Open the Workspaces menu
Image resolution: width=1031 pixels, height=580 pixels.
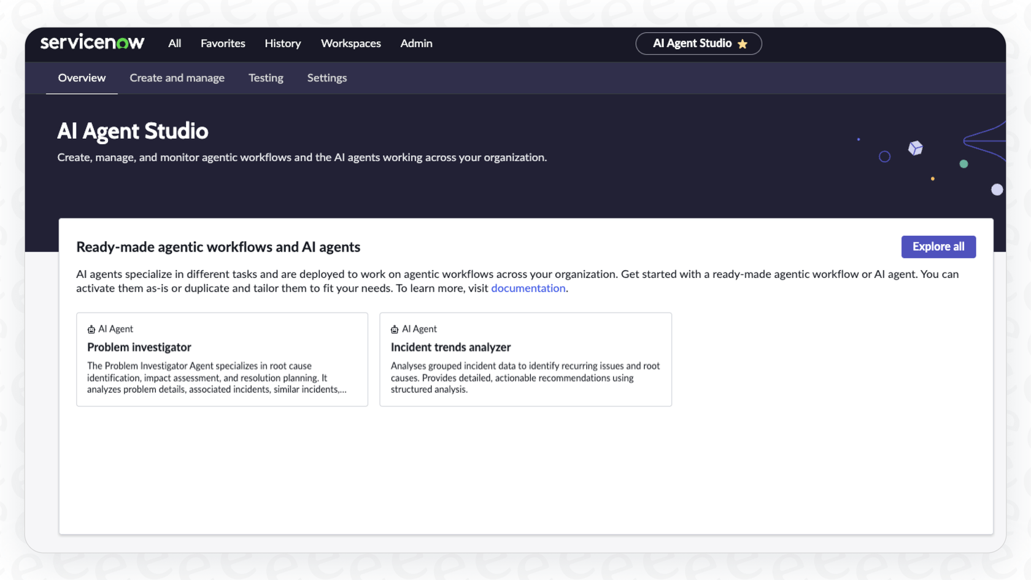click(x=350, y=44)
